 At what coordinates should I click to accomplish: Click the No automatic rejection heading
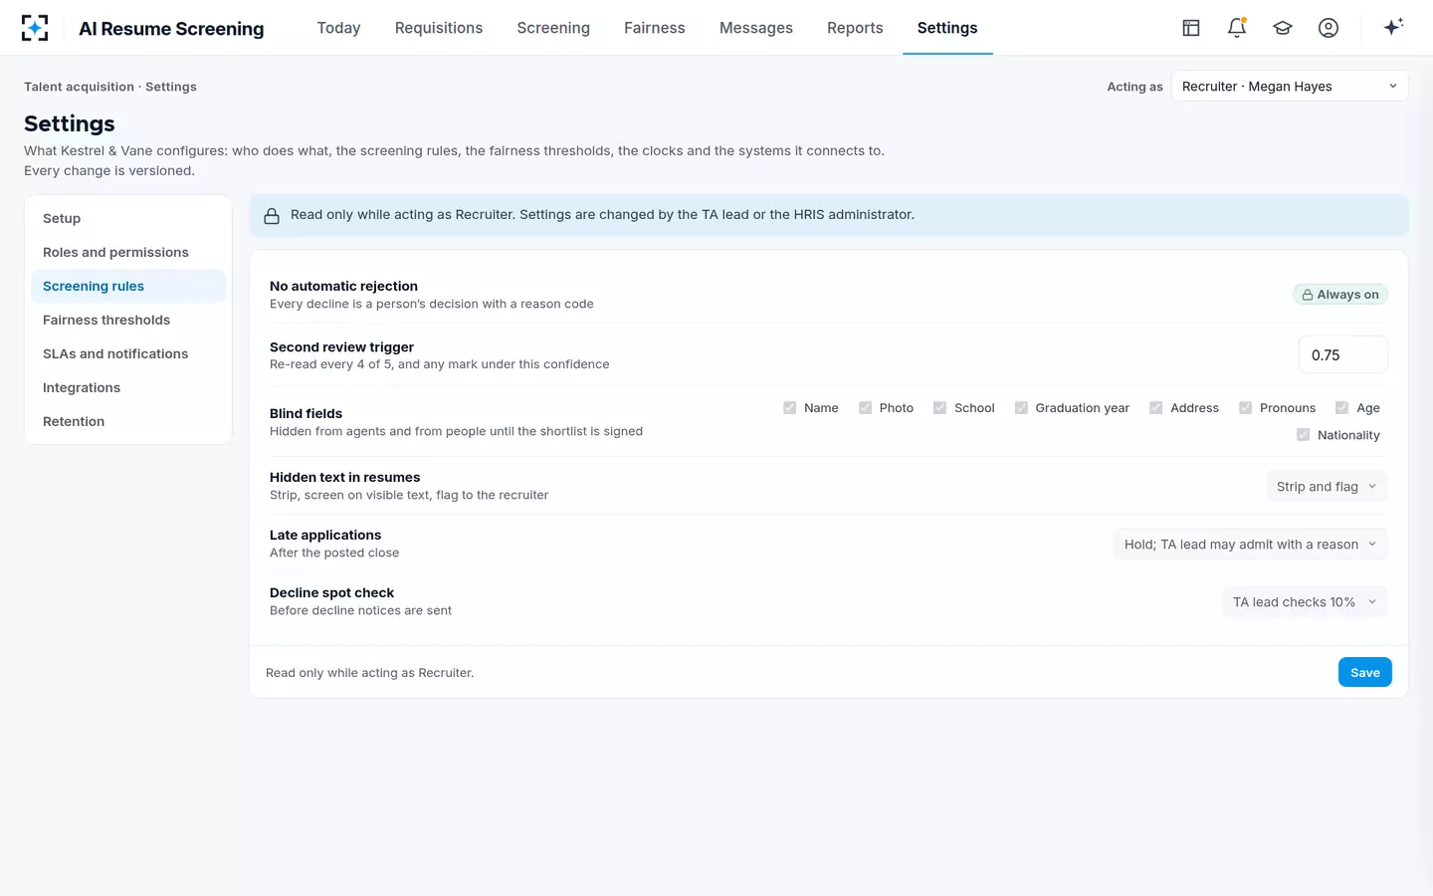pyautogui.click(x=343, y=286)
